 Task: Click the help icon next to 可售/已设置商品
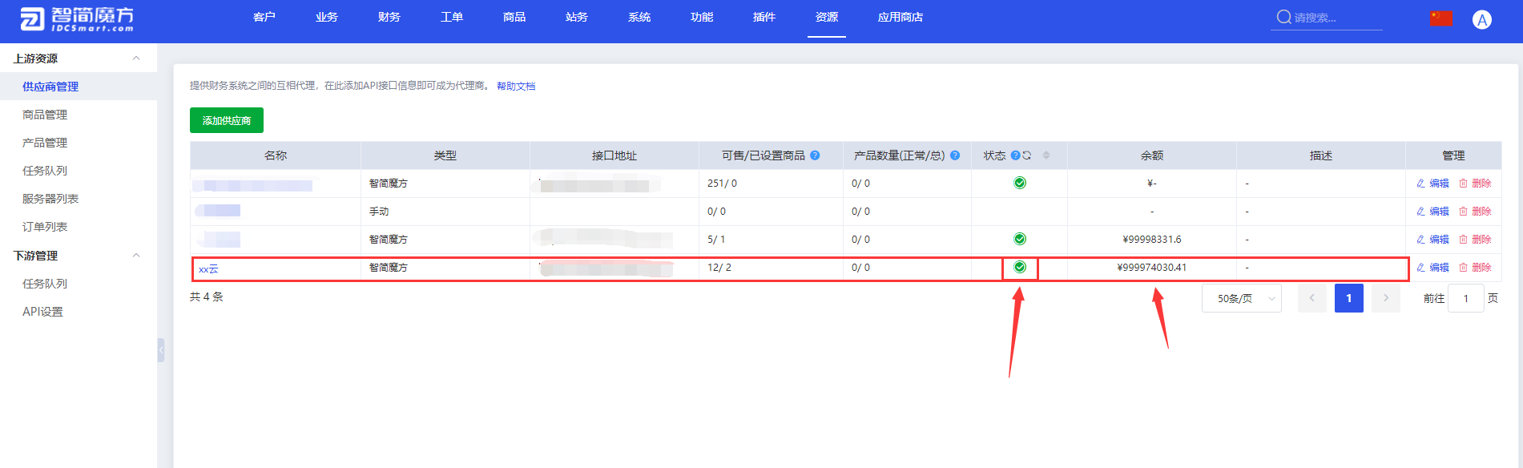point(815,155)
